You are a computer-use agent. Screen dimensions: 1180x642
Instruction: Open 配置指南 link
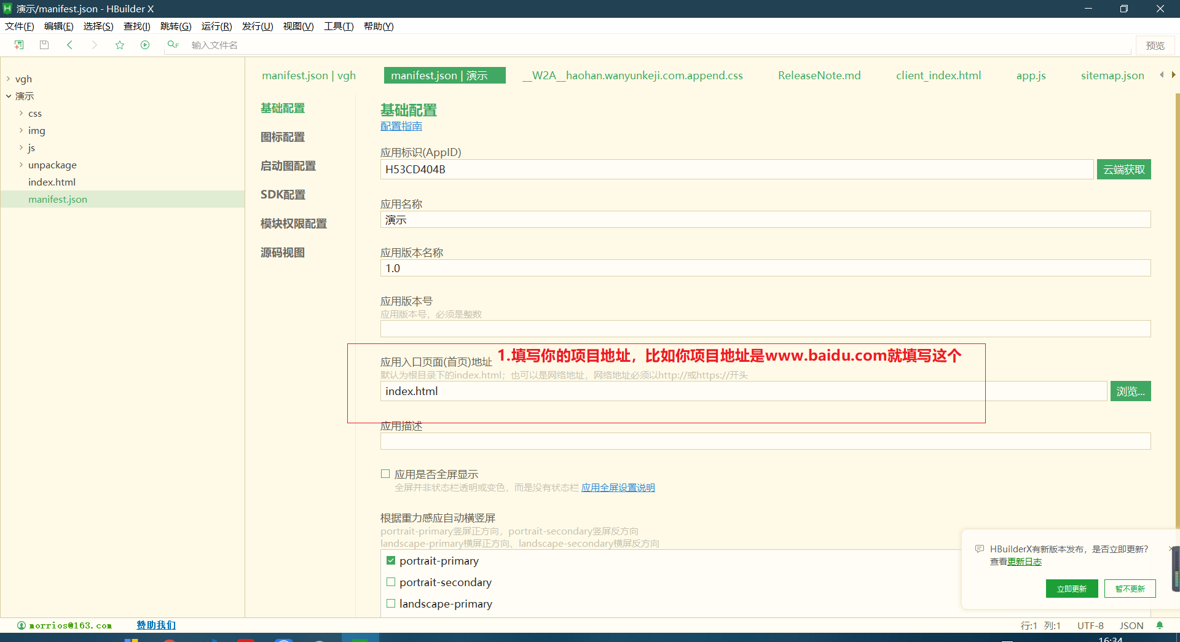[401, 125]
